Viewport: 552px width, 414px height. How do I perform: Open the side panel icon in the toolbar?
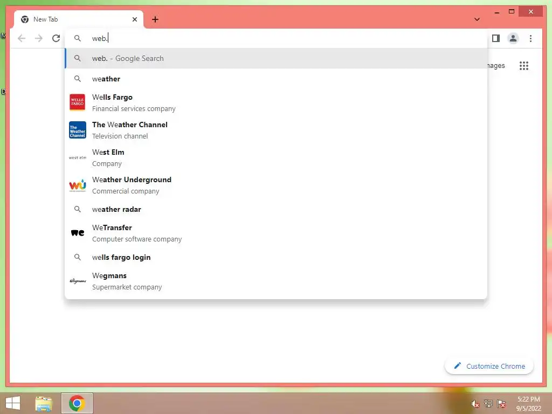[x=496, y=38]
